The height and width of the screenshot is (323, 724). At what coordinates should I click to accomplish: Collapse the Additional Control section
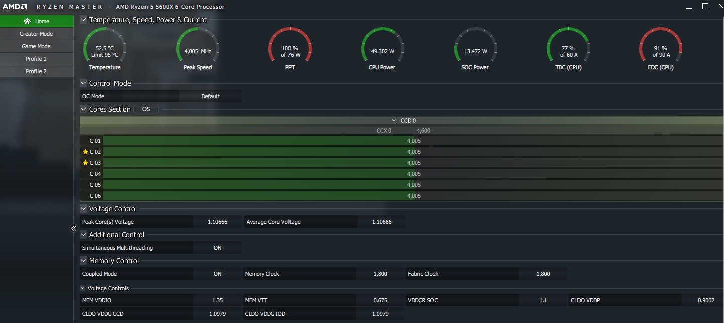tap(83, 235)
